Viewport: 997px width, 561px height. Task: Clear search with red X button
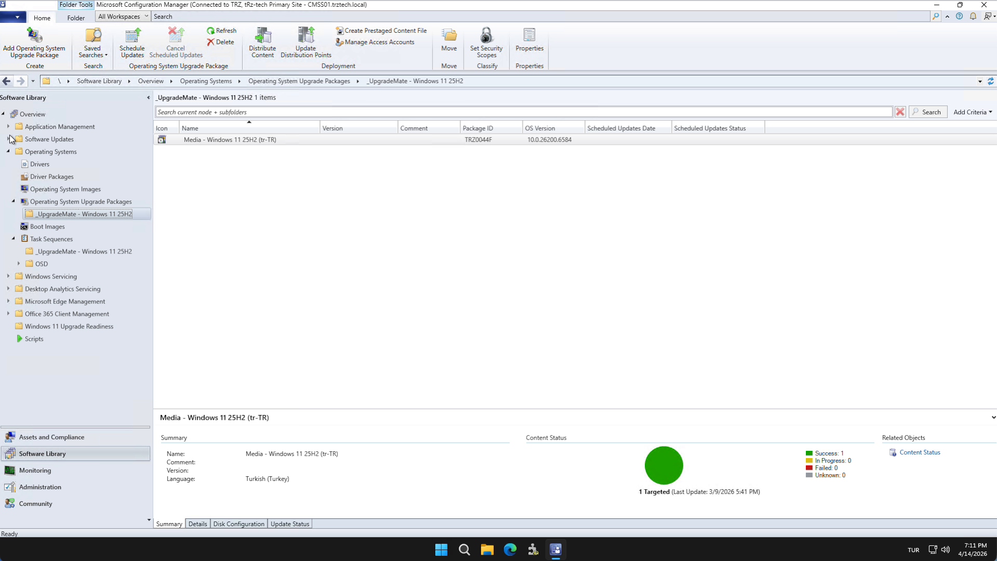click(x=900, y=112)
